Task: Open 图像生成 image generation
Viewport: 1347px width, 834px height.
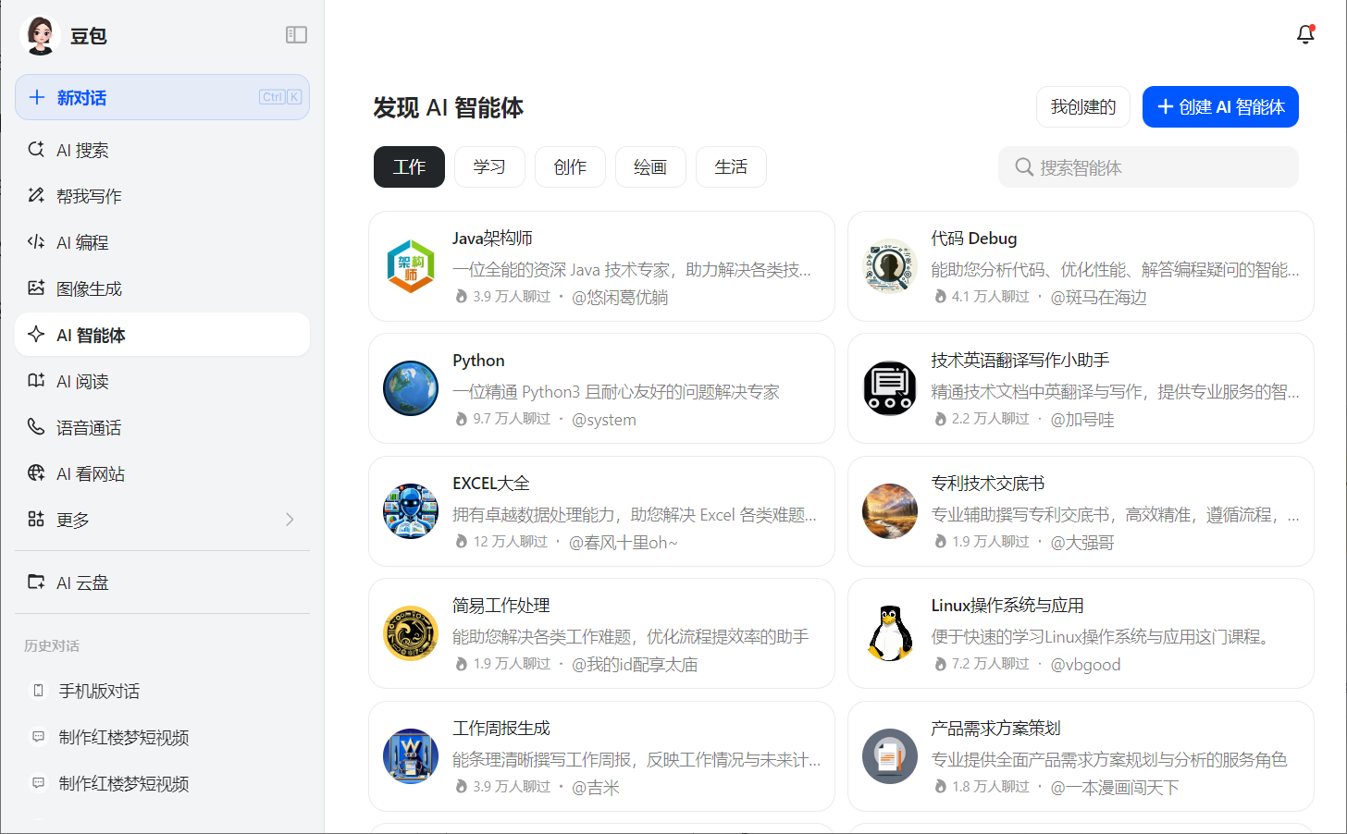Action: [89, 288]
